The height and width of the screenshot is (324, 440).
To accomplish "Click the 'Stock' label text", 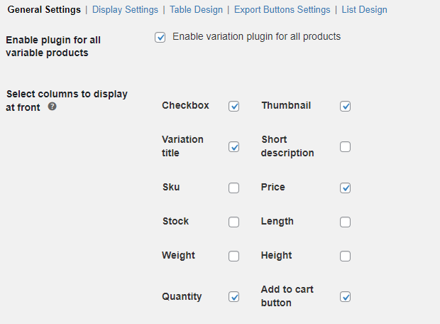I will coord(176,221).
